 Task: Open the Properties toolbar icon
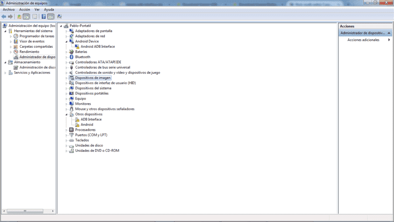click(35, 17)
